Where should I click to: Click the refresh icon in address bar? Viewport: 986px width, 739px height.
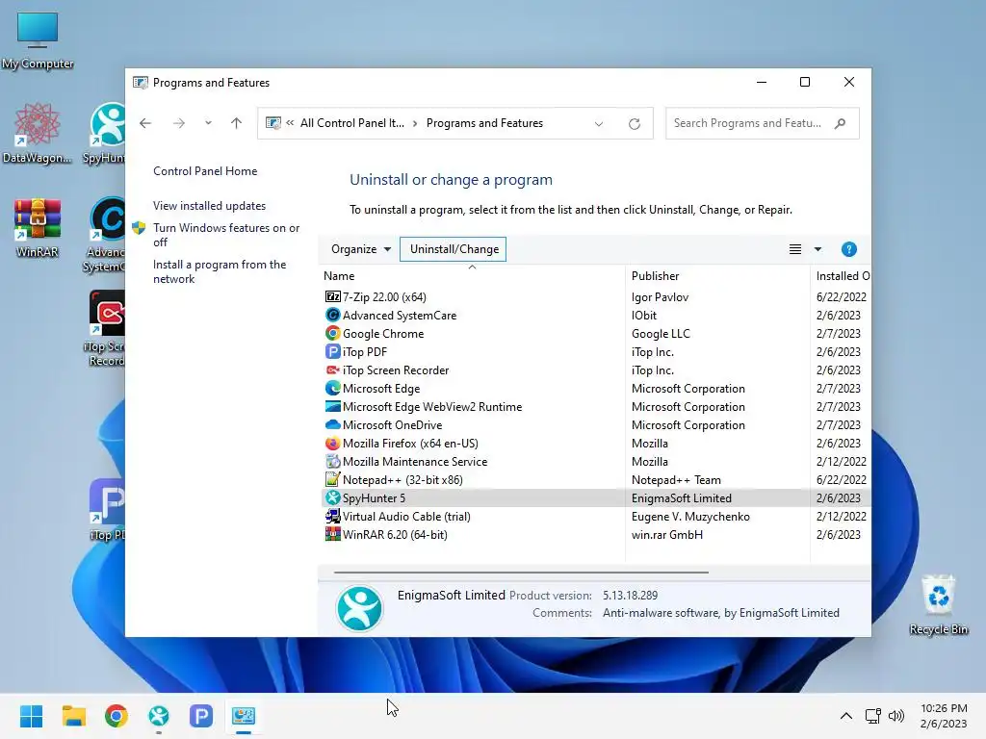[635, 124]
